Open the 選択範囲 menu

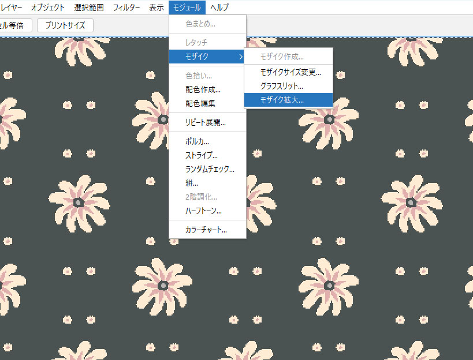click(x=89, y=7)
